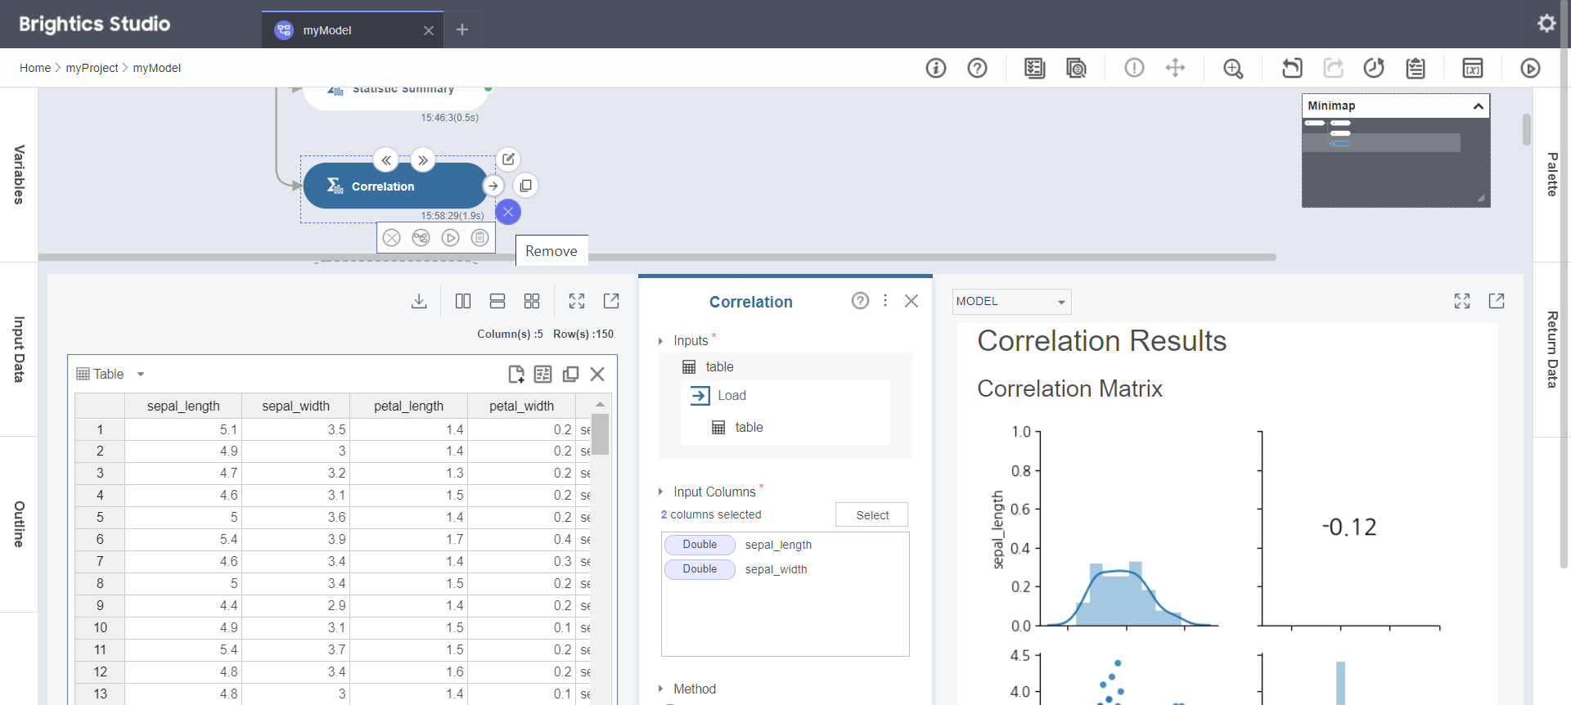Undo the last action
Image resolution: width=1571 pixels, height=705 pixels.
[1292, 68]
